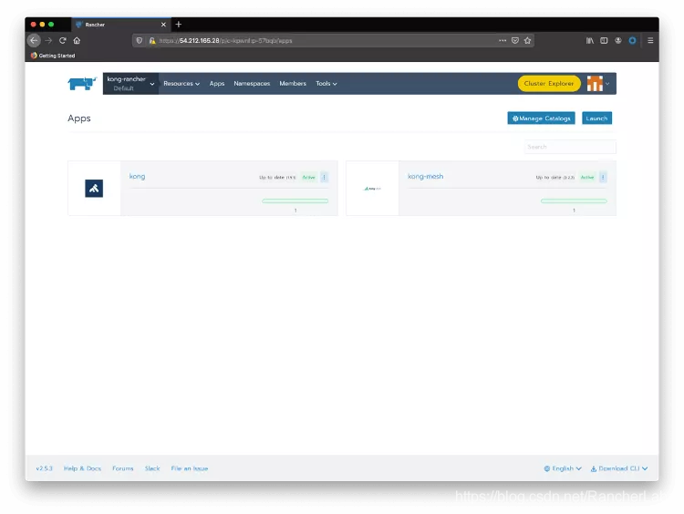Open Slack footer link
The height and width of the screenshot is (514, 684).
coord(152,468)
